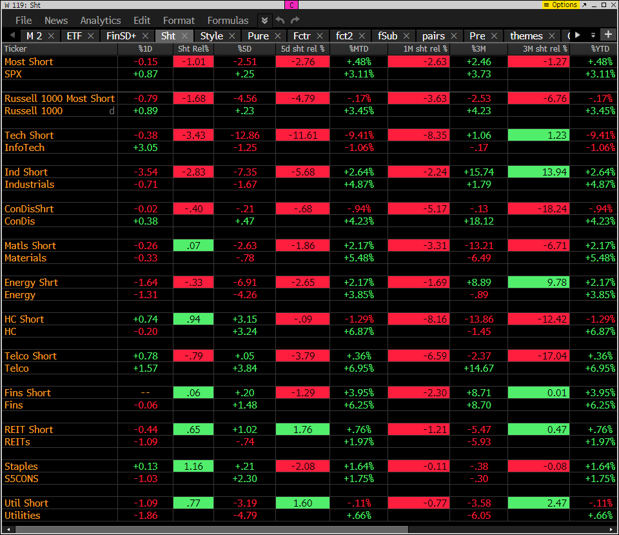Screen dimensions: 619x535
Task: Expand the double-chevron menu overflow
Action: point(264,20)
